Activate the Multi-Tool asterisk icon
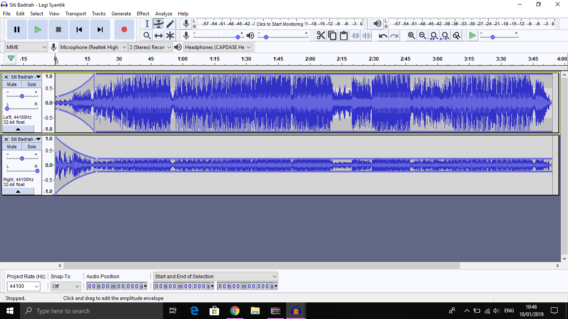This screenshot has height=319, width=568. (x=170, y=36)
